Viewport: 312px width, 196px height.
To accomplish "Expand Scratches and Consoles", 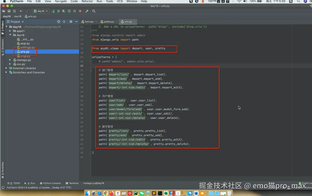I will pos(6,72).
